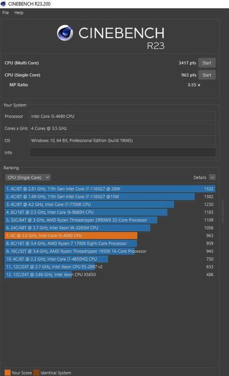
Task: Click the Identical System legend swatch
Action: (x=37, y=372)
